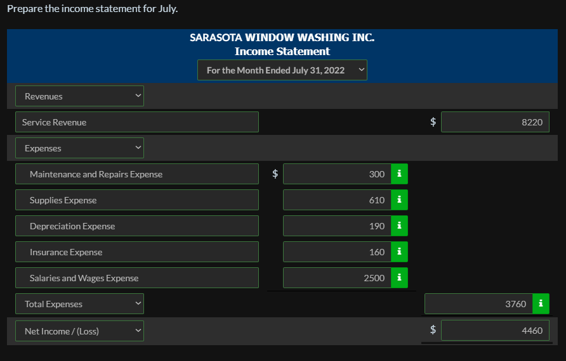This screenshot has height=361, width=566.
Task: Click info icon beside 3760 total
Action: (x=541, y=304)
